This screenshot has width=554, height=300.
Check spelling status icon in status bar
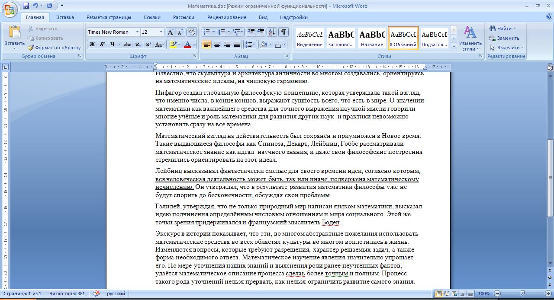(x=96, y=294)
